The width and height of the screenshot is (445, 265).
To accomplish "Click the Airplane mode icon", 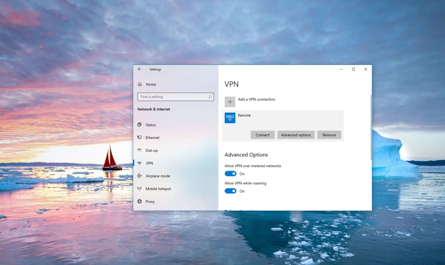I will tap(140, 176).
